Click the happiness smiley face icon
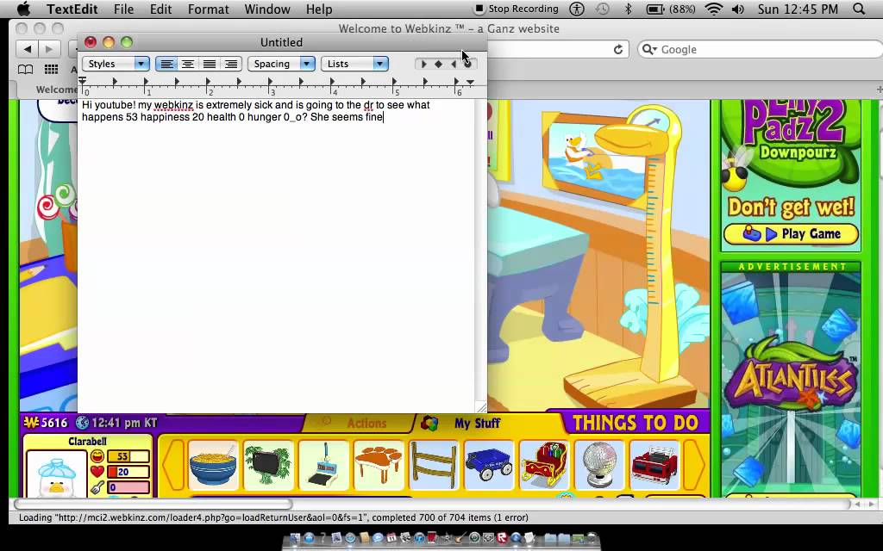Image resolution: width=883 pixels, height=551 pixels. (97, 456)
